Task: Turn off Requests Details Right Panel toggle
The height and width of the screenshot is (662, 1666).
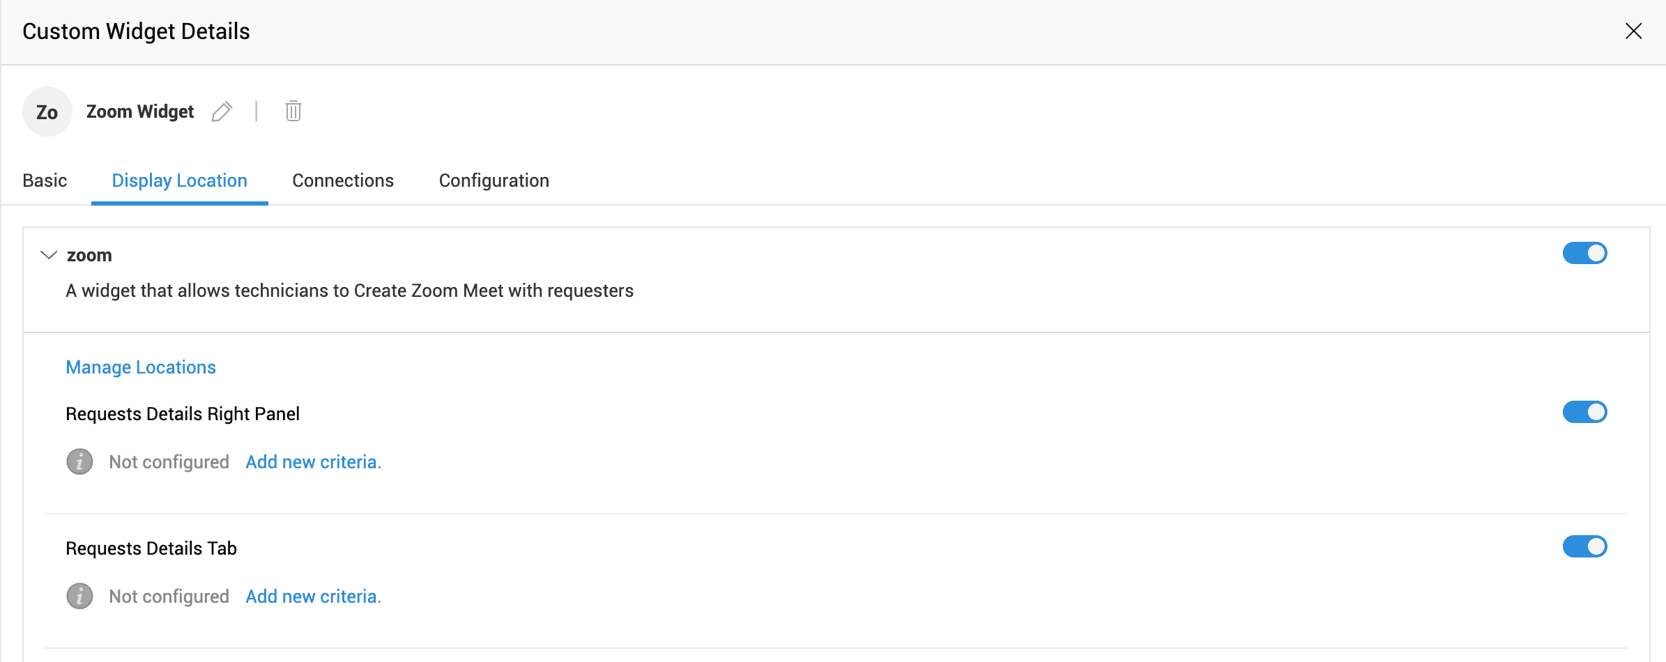Action: tap(1584, 412)
